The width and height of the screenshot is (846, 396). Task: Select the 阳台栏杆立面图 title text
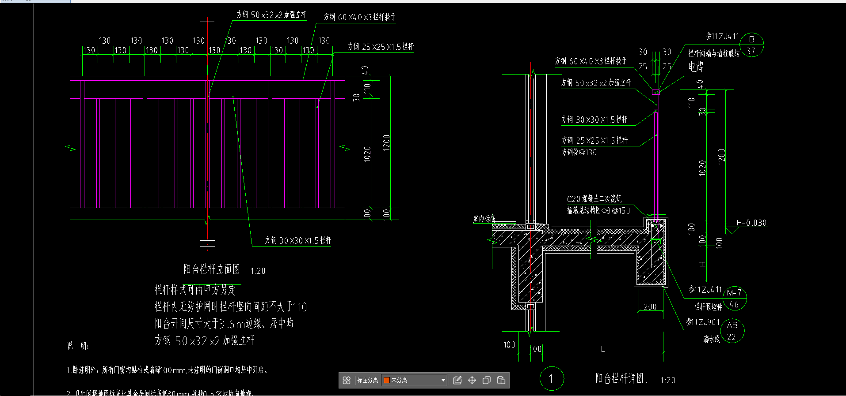click(x=212, y=269)
